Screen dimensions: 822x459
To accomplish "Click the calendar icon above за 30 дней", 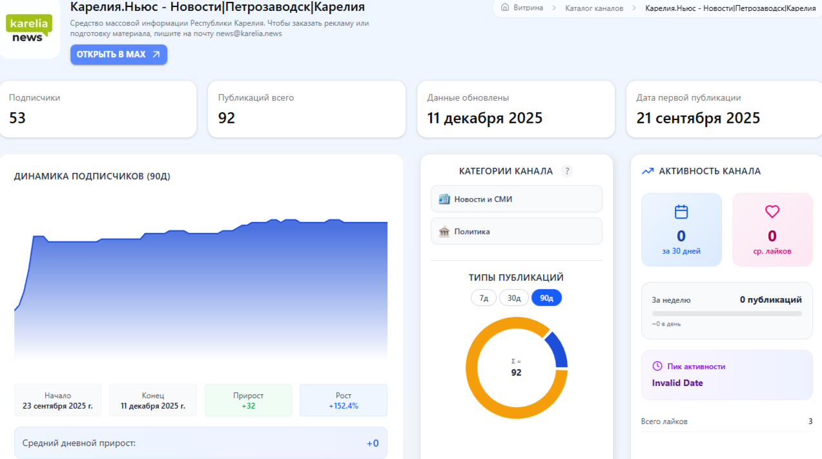I will pyautogui.click(x=681, y=212).
